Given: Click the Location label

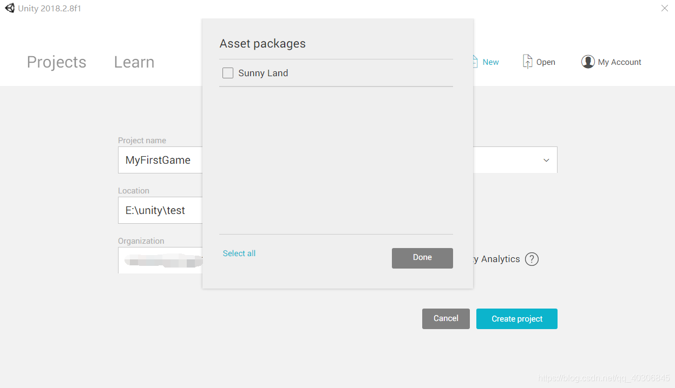Looking at the screenshot, I should [134, 191].
